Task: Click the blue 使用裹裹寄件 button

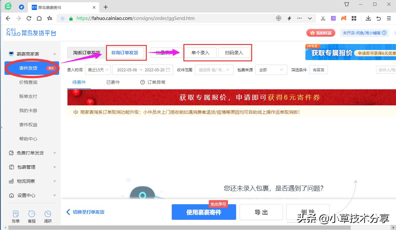Action: pos(204,212)
